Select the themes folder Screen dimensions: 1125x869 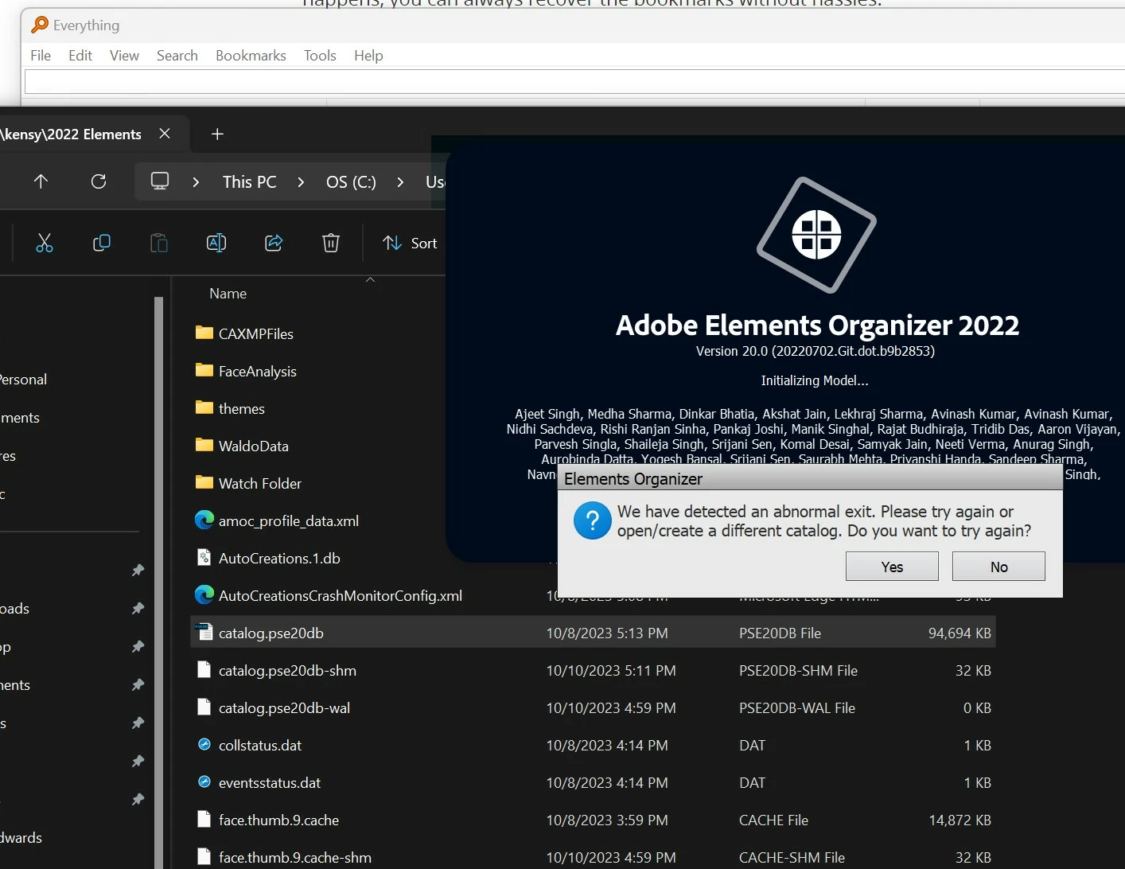click(x=242, y=409)
